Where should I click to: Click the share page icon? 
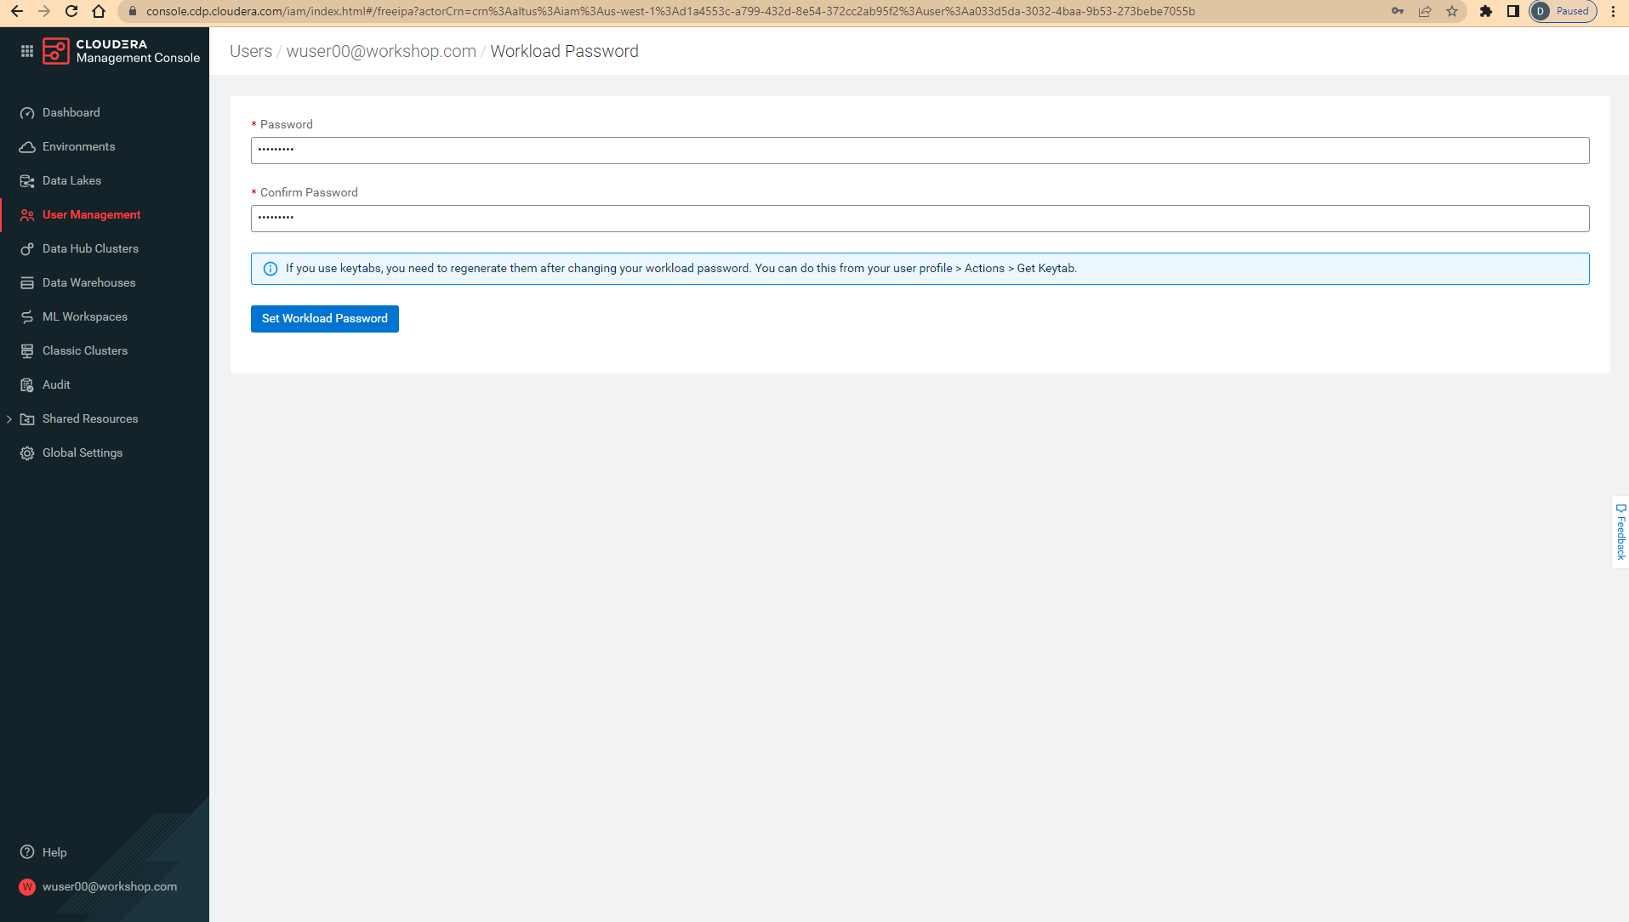click(x=1425, y=11)
